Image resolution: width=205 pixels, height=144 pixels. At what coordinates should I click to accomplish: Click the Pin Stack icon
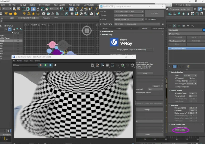pyautogui.click(x=170, y=67)
